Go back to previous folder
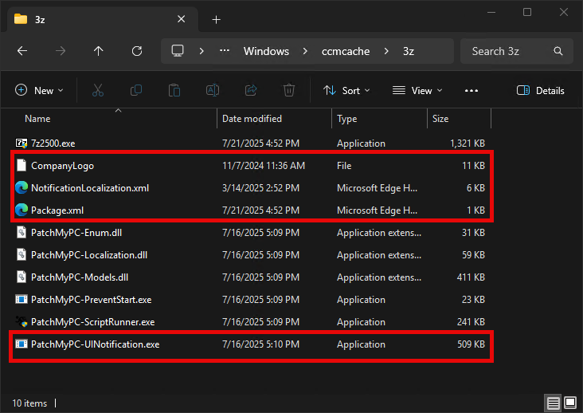Viewport: 583px width, 413px height. (22, 51)
